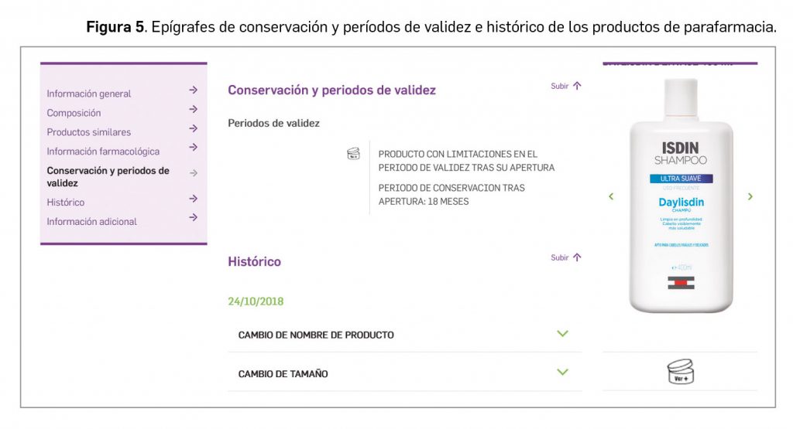Click arrow icon beside Información adicional
Viewport: 793px width, 429px height.
[193, 218]
